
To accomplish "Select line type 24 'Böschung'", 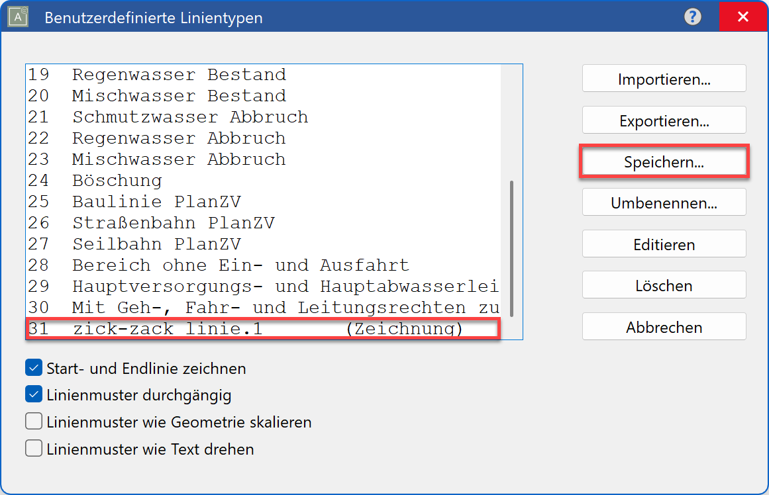I will (x=199, y=180).
